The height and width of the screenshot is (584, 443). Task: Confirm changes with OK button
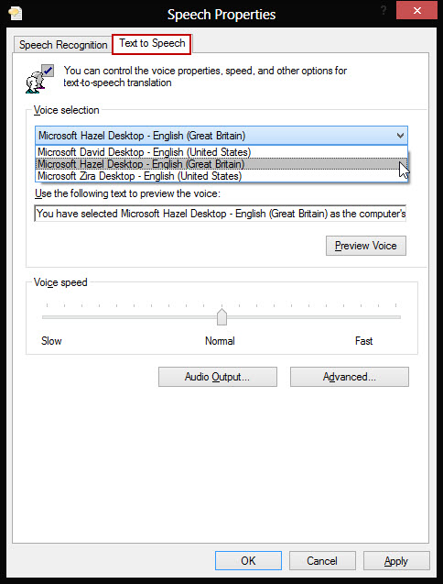tap(248, 560)
